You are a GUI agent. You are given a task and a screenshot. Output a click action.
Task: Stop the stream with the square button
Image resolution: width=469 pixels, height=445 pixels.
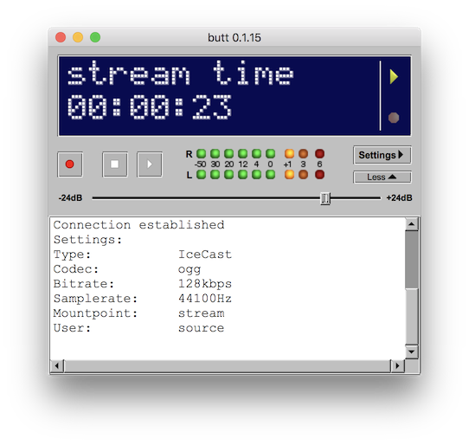click(115, 164)
